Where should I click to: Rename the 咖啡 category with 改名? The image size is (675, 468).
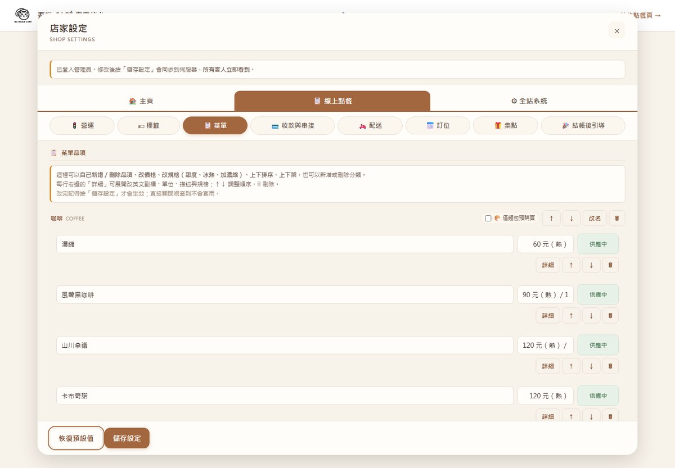pos(595,218)
